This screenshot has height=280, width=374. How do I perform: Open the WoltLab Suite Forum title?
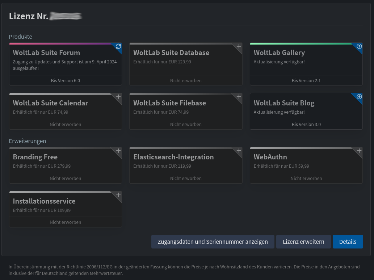46,53
